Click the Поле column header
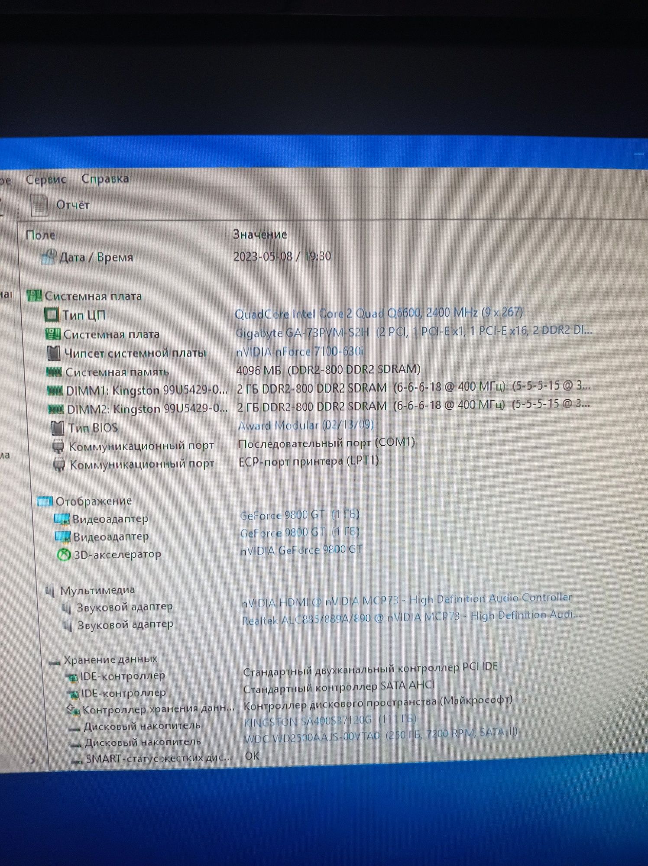 [40, 235]
